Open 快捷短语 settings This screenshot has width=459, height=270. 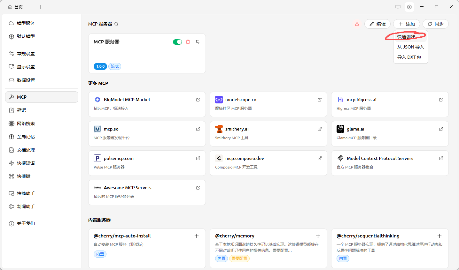pos(42,163)
